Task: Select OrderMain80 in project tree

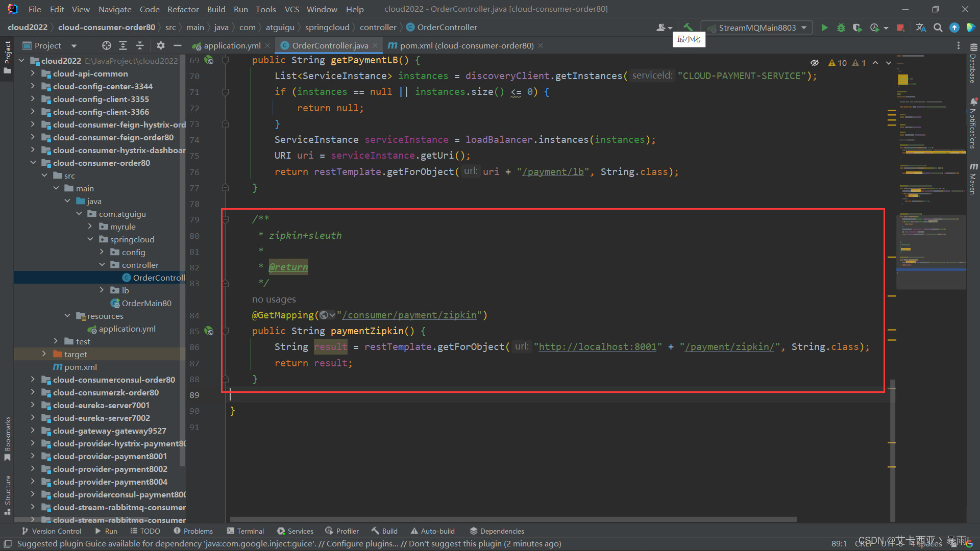Action: [x=146, y=303]
